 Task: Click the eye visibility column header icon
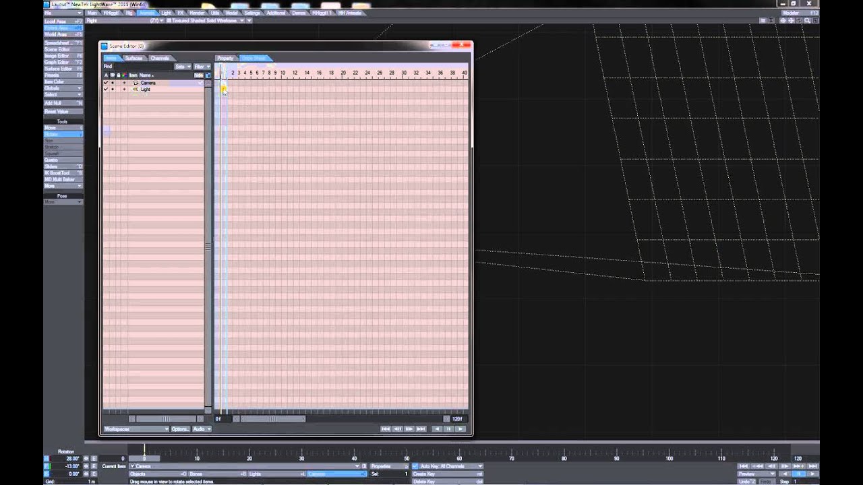[113, 75]
